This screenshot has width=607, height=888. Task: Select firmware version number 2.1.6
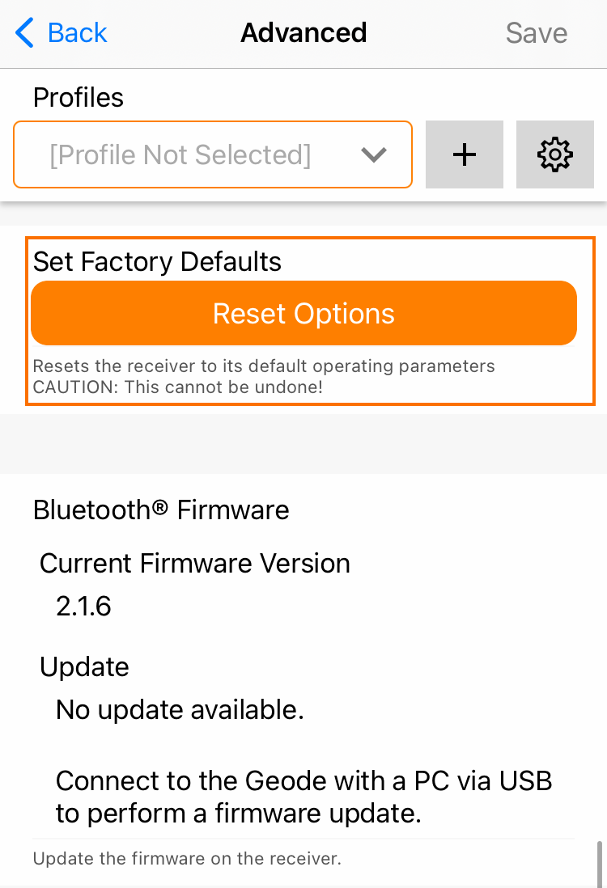83,607
